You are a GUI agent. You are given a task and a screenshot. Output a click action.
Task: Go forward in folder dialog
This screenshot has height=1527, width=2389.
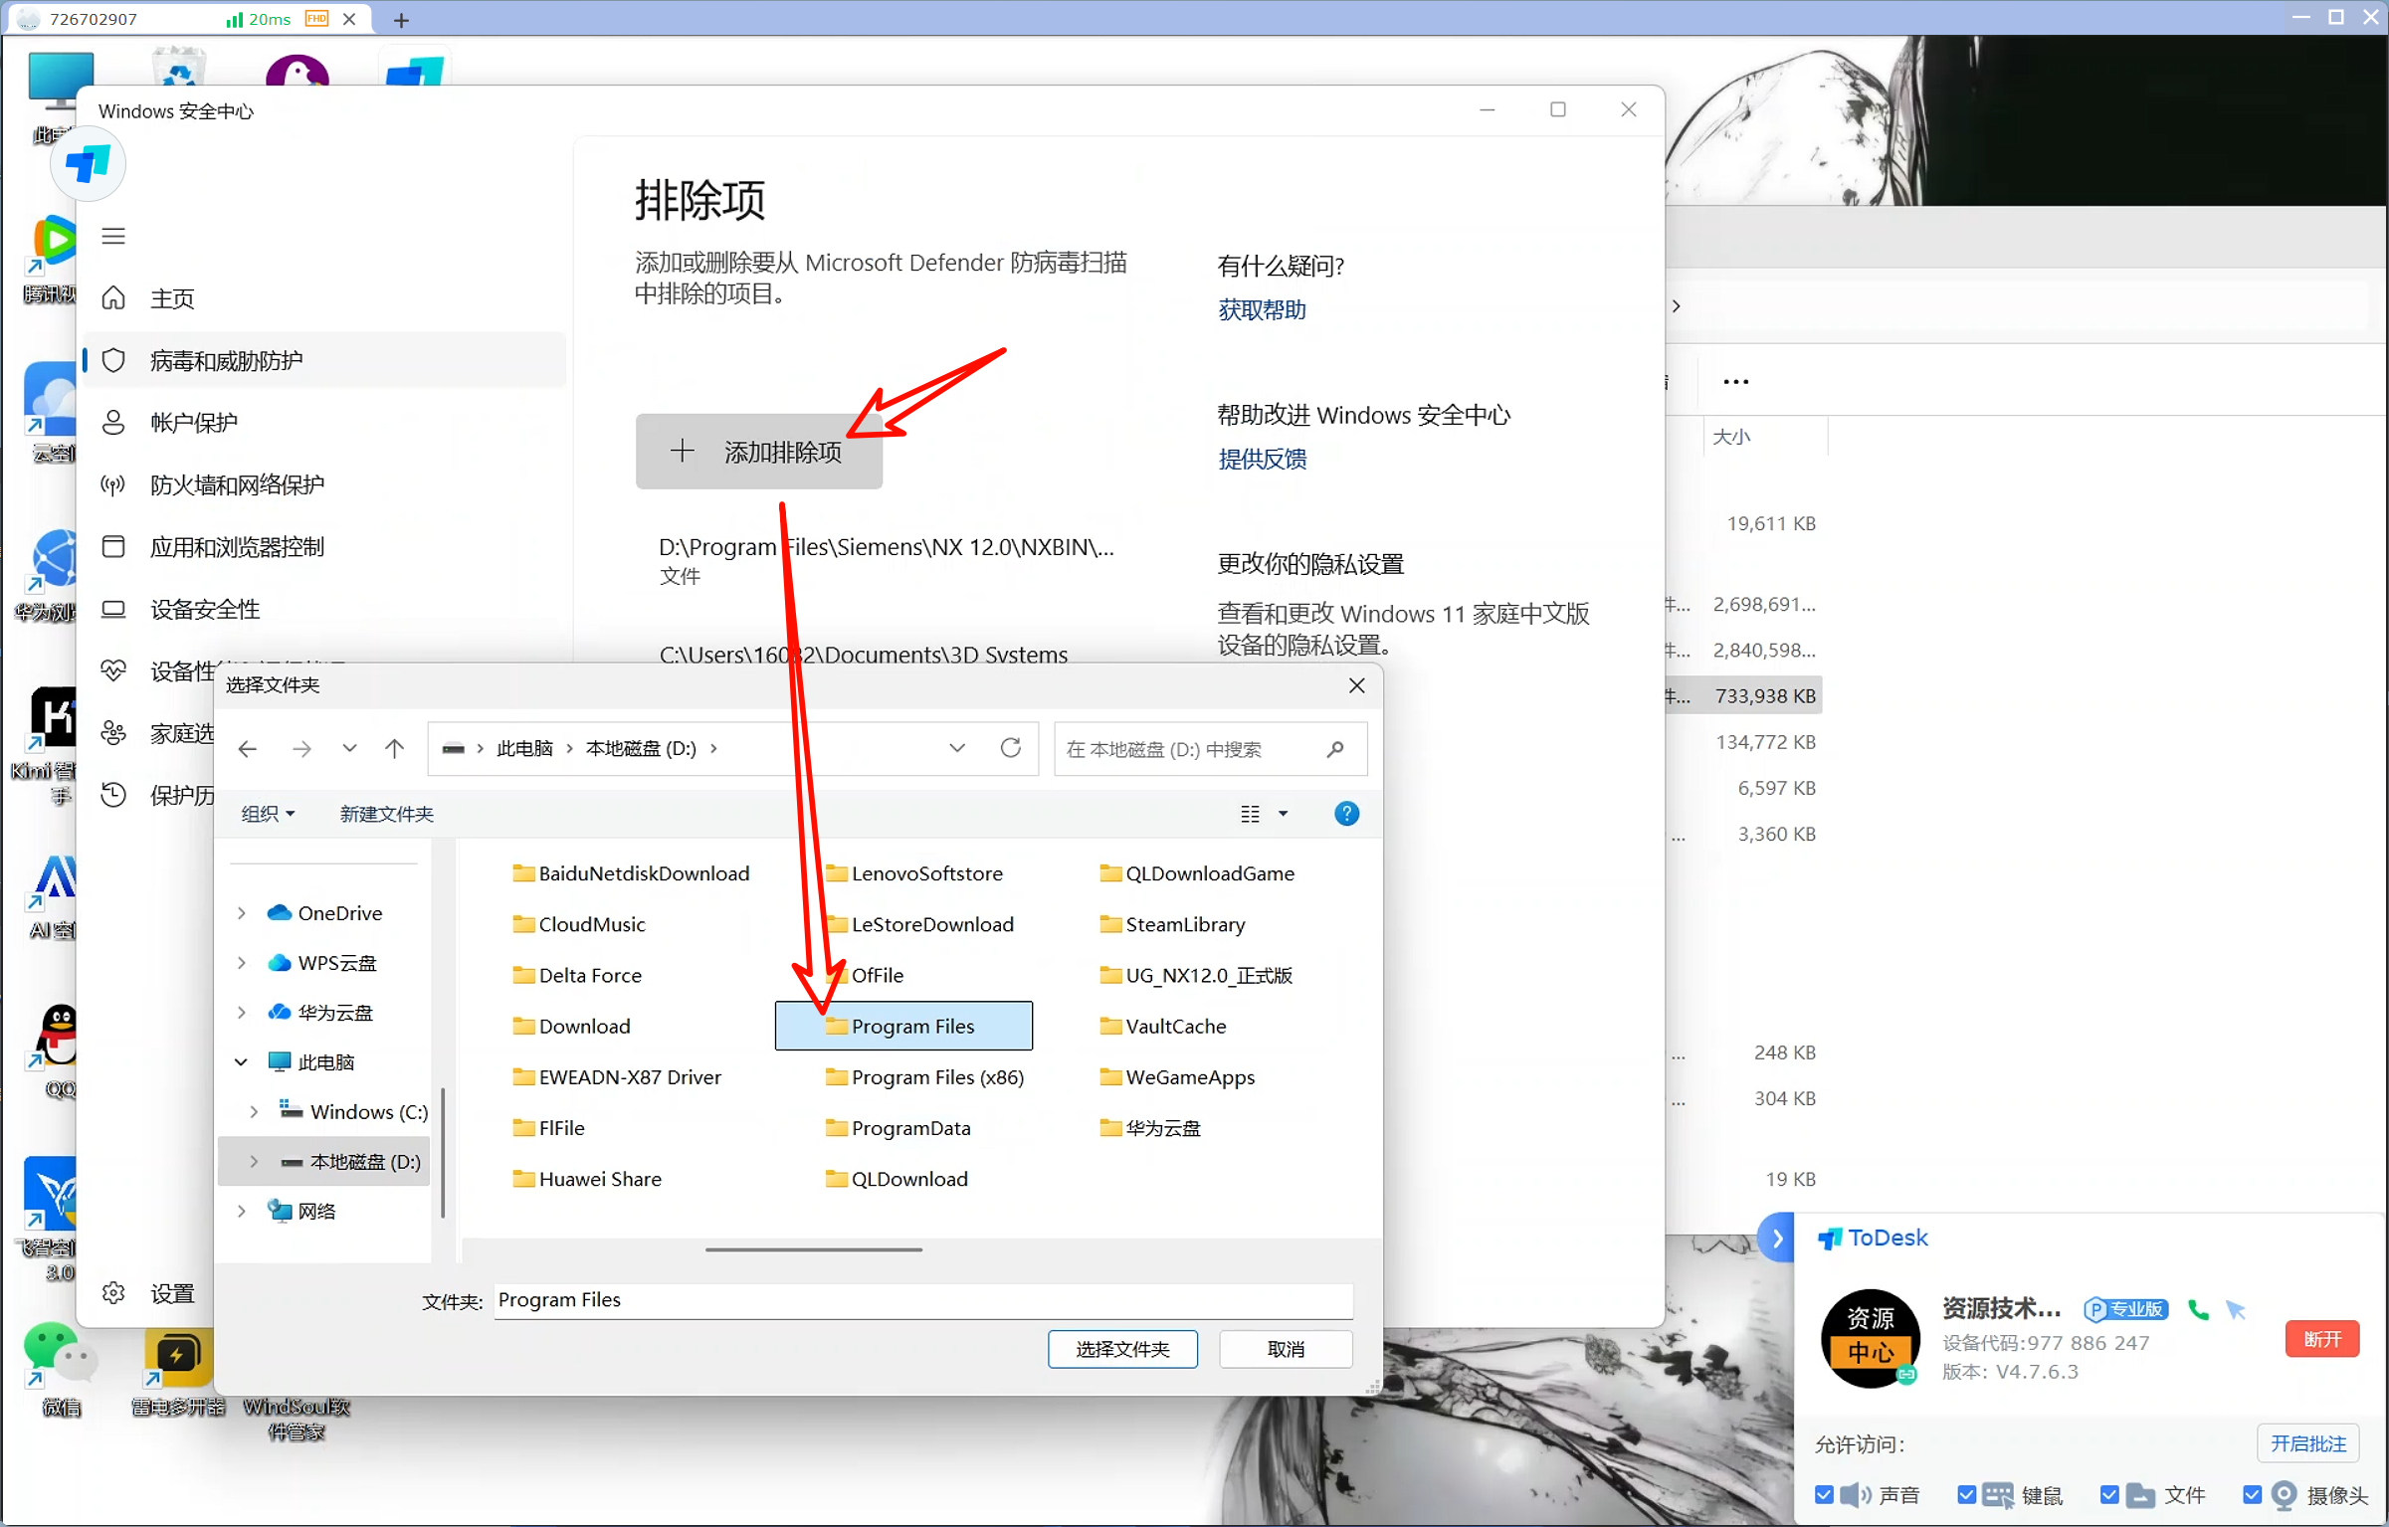(x=301, y=748)
